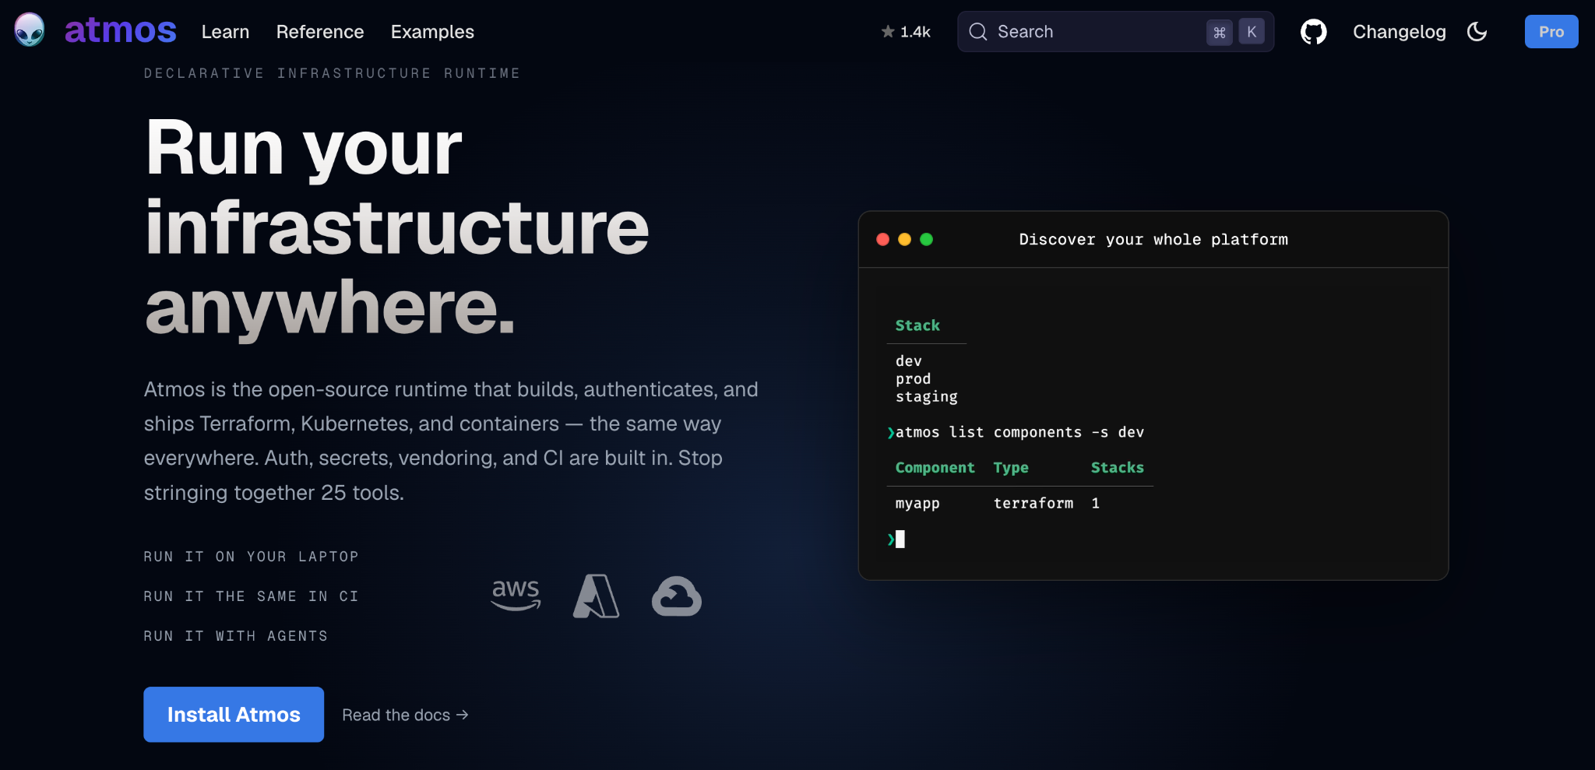Click the "Component" column header in terminal
Image resolution: width=1595 pixels, height=770 pixels.
point(935,468)
